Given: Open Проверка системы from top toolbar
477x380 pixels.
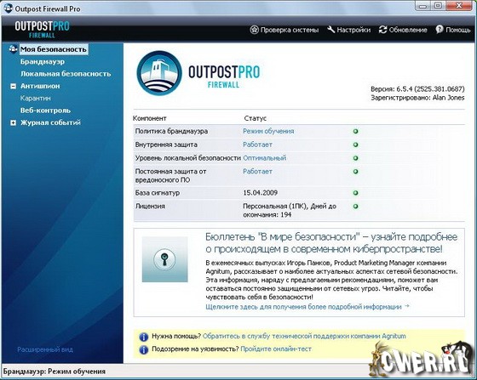Looking at the screenshot, I should point(284,30).
